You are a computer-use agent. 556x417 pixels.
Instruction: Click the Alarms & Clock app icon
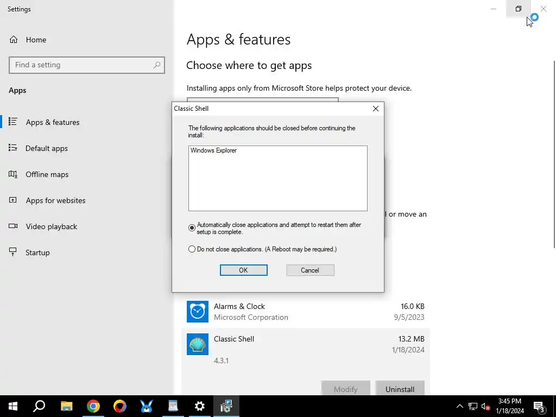tap(198, 312)
